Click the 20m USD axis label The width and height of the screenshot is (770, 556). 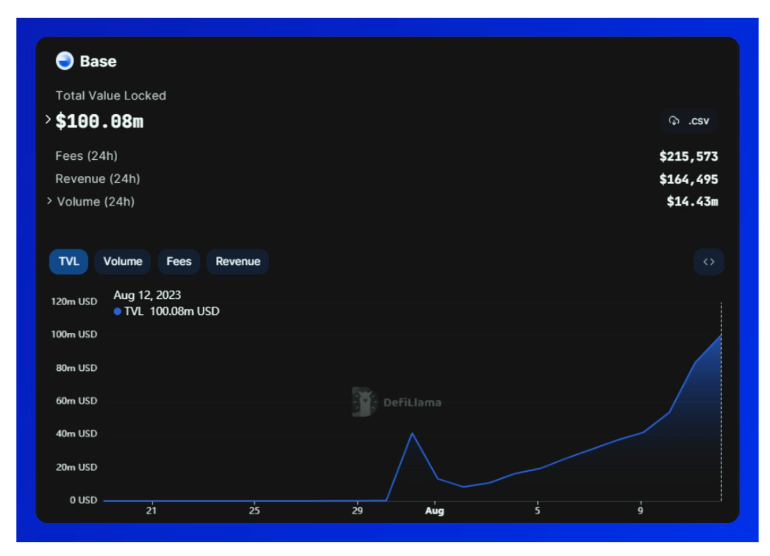coord(76,467)
